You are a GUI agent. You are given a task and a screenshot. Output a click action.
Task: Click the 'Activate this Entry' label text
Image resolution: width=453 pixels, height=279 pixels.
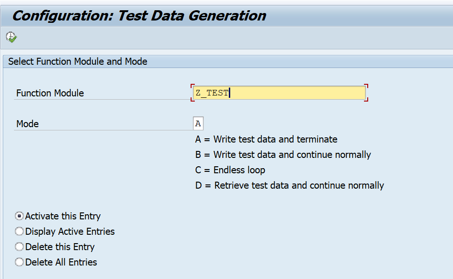coord(63,216)
